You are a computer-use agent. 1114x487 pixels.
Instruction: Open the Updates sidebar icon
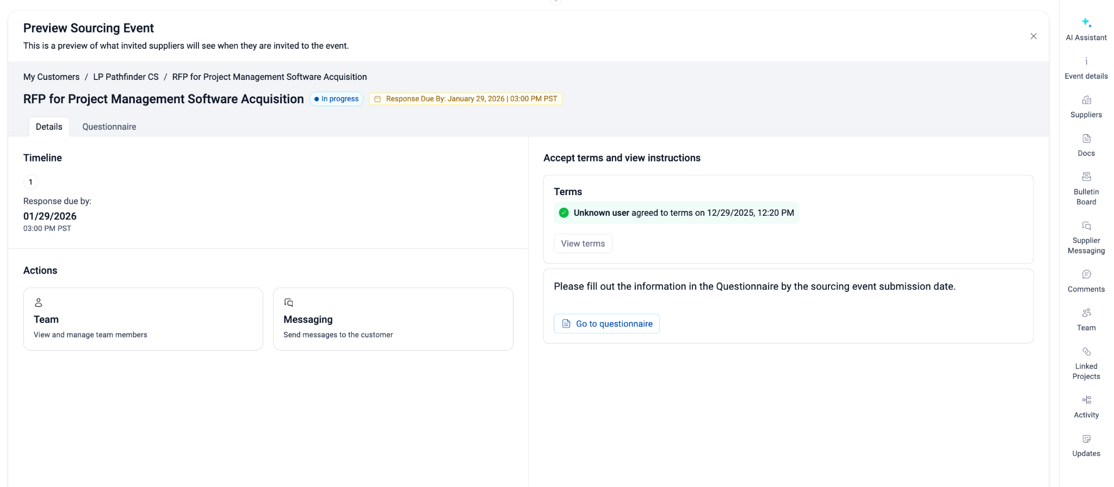click(1086, 439)
